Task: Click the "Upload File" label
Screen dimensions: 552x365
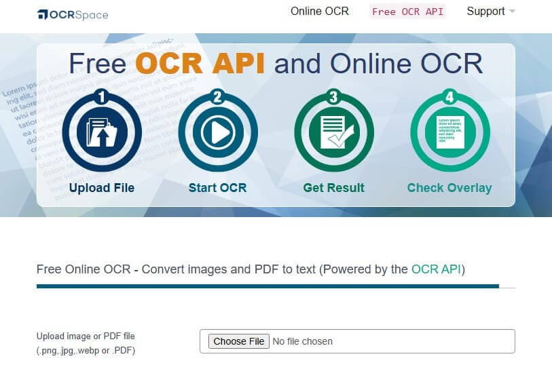Action: pos(102,188)
